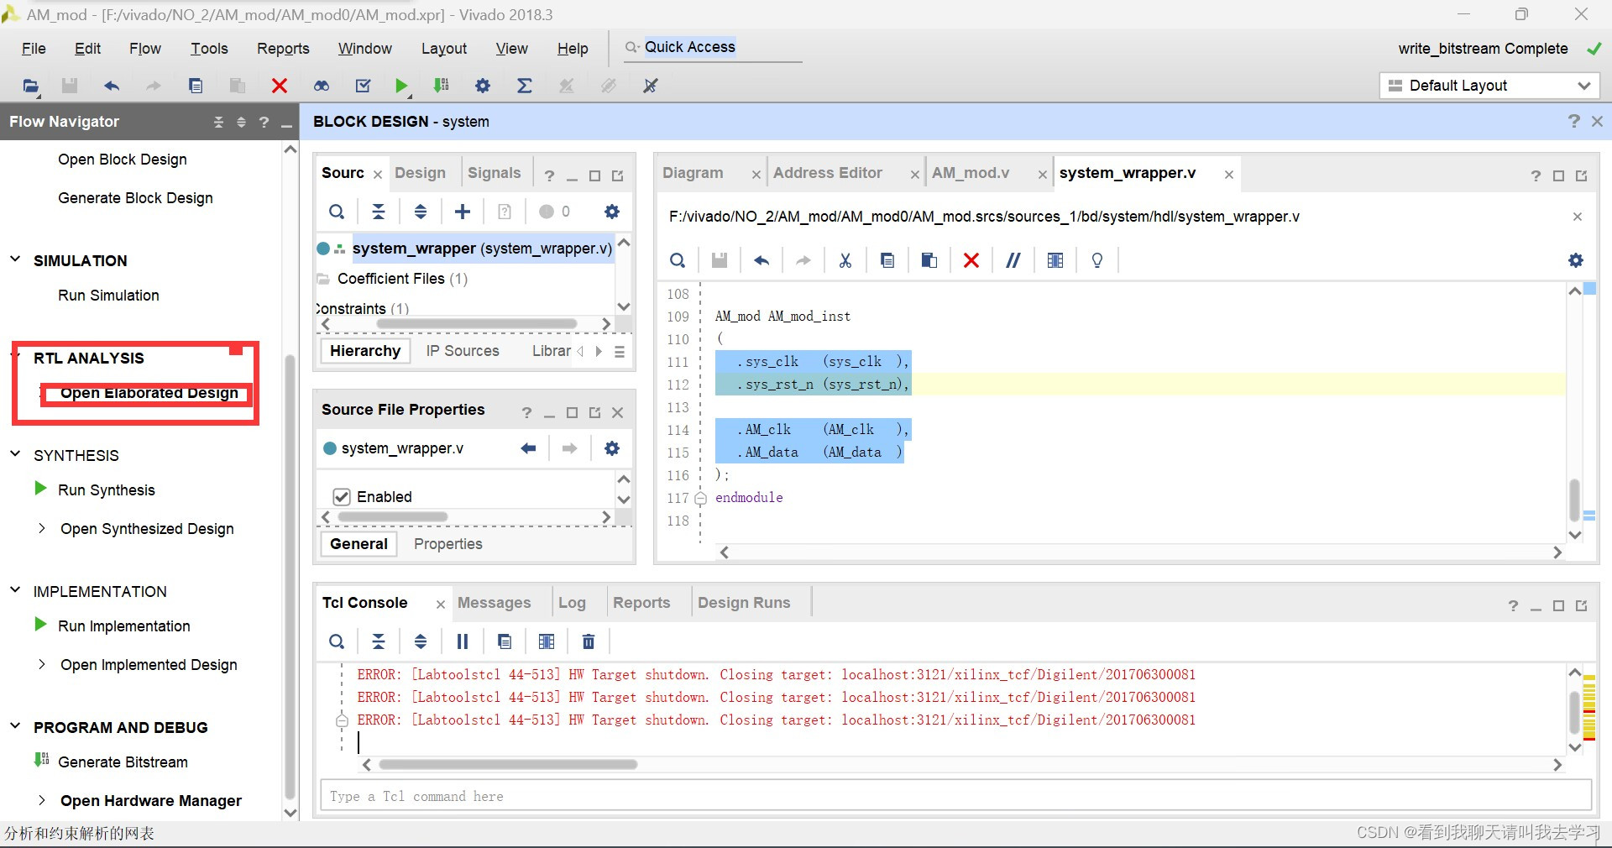Collapse all in Sources panel
The image size is (1612, 848).
point(379,212)
